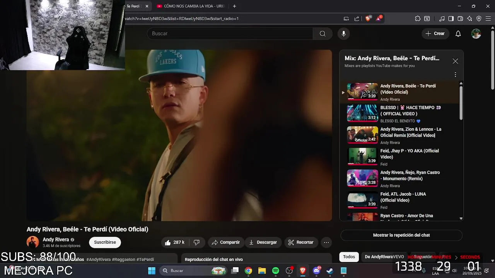The height and width of the screenshot is (278, 495).
Task: Open Brave Leo AI sparkle icon
Action: click(469, 19)
